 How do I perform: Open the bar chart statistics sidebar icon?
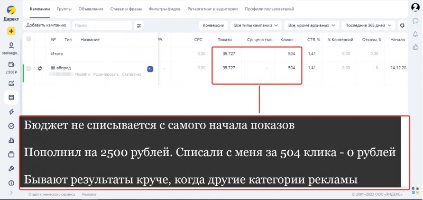pos(11,140)
